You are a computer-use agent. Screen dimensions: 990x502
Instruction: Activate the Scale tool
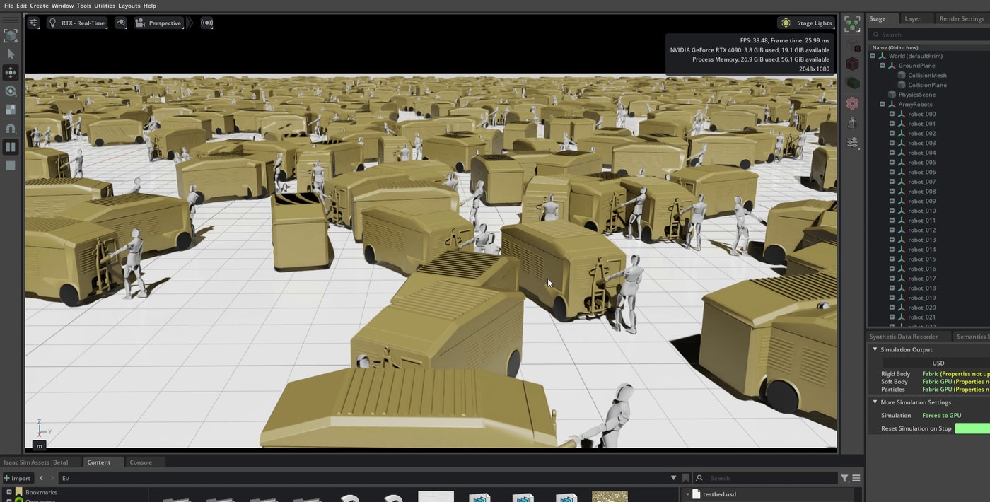click(x=11, y=110)
